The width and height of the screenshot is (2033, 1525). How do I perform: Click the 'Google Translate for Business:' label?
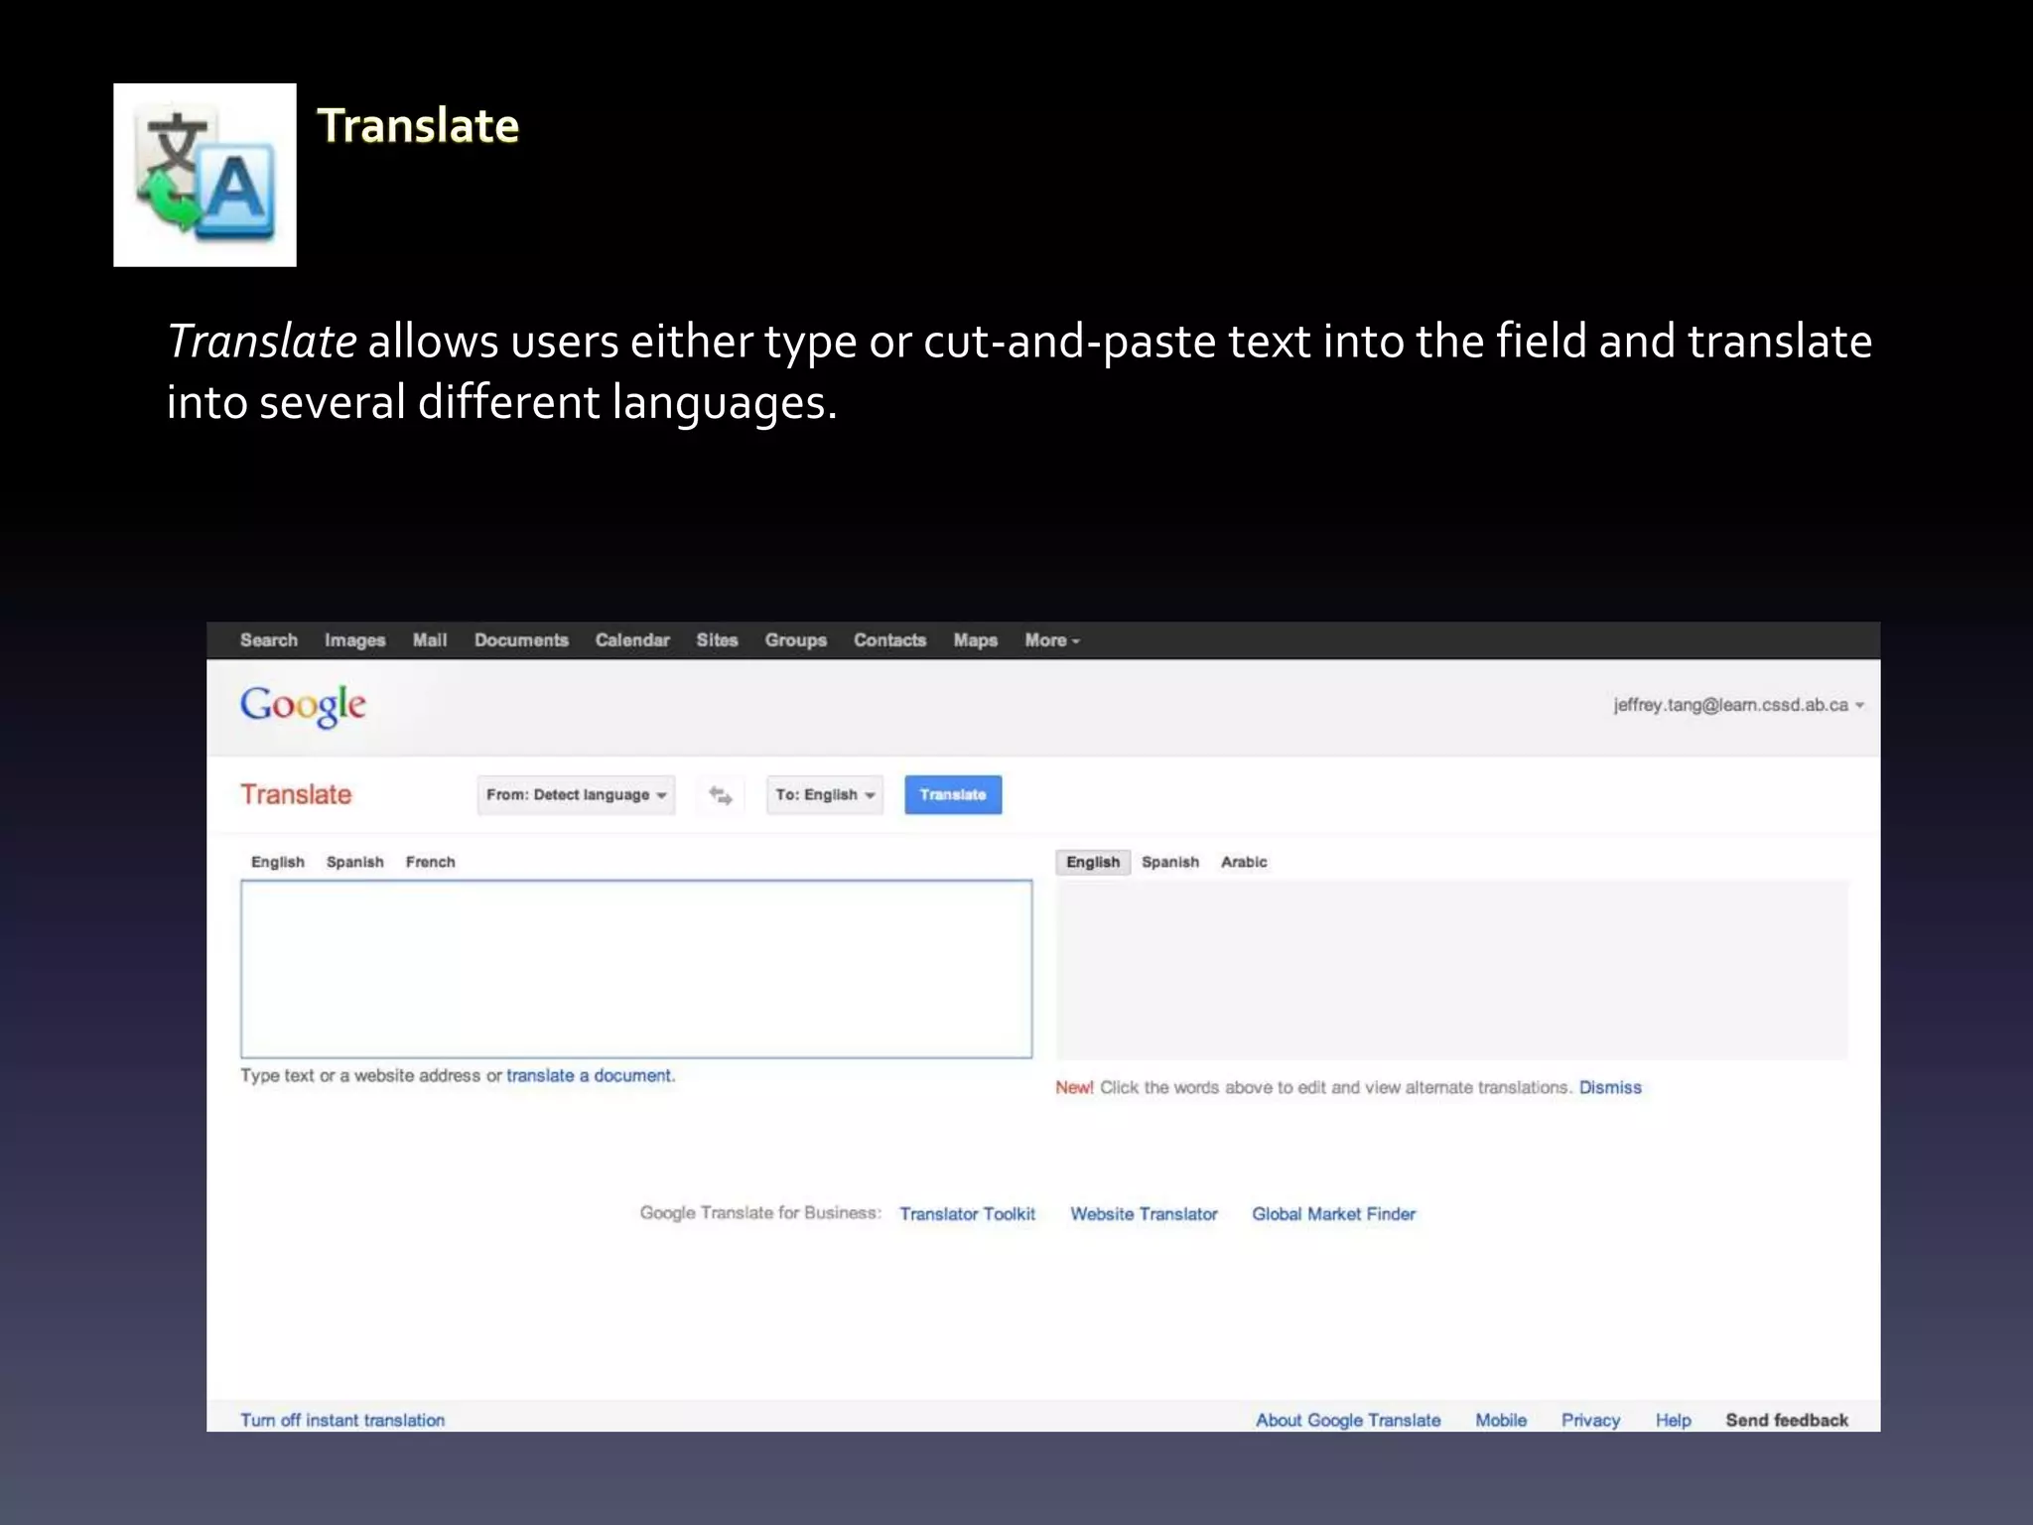tap(760, 1213)
